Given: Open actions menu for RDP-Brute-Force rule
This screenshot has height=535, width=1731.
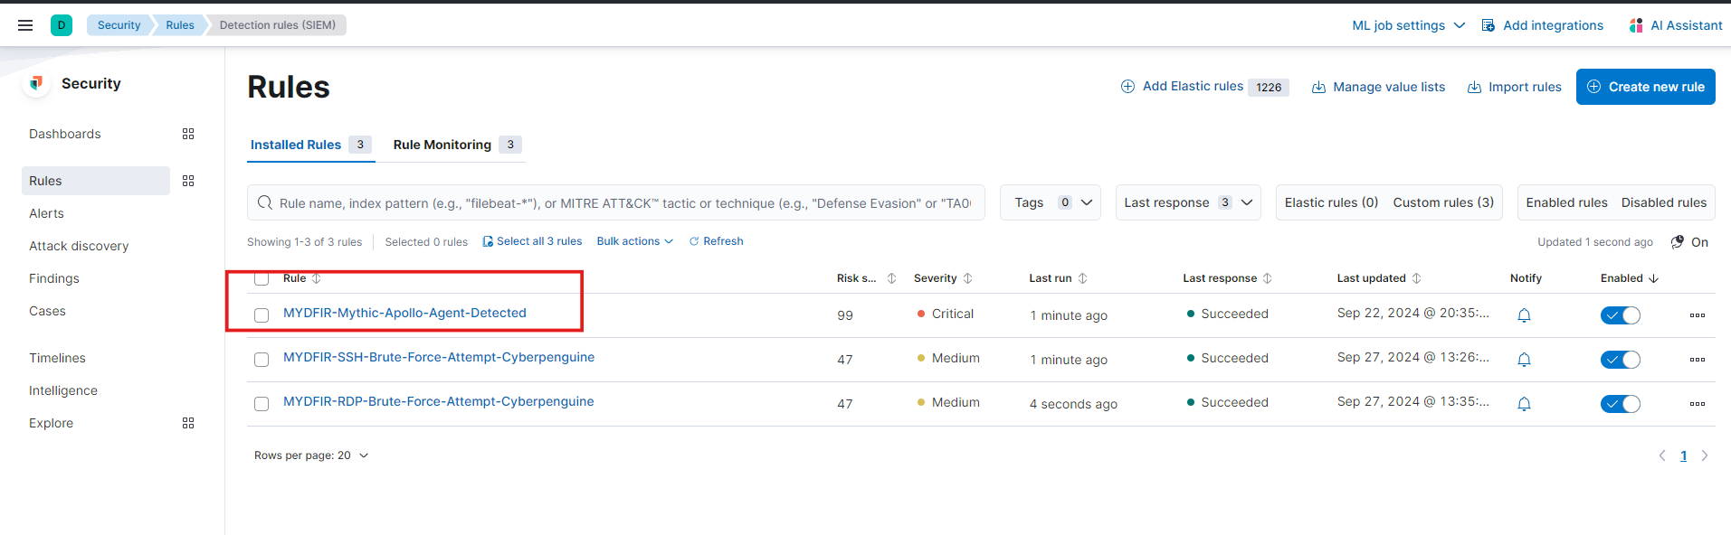Looking at the screenshot, I should (x=1698, y=404).
